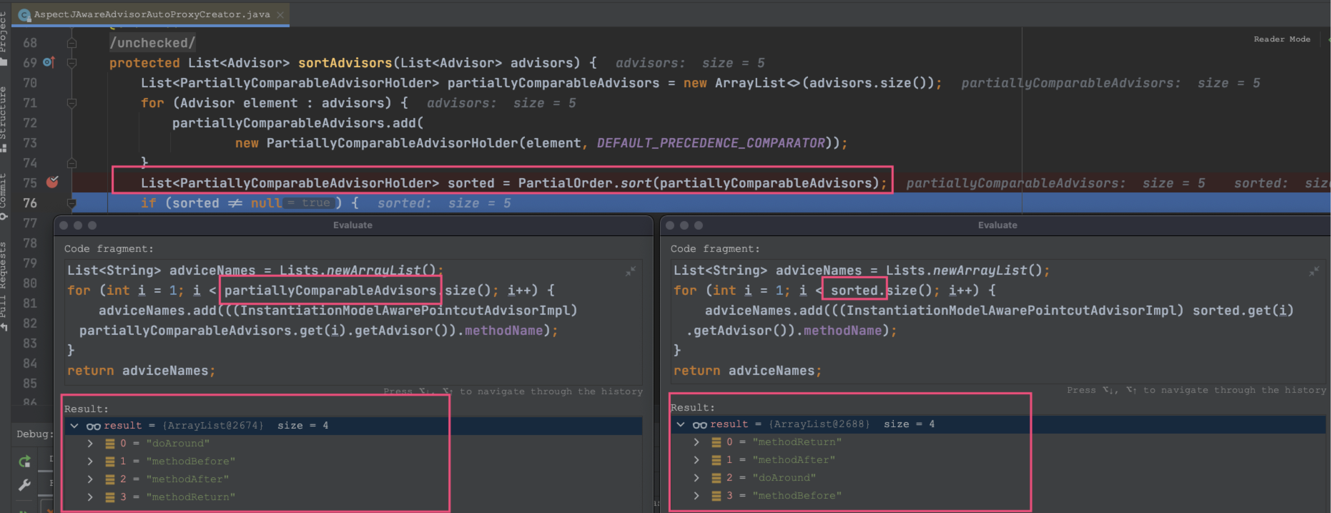
Task: Click the "= true" inline hint on line 76
Action: pos(309,203)
